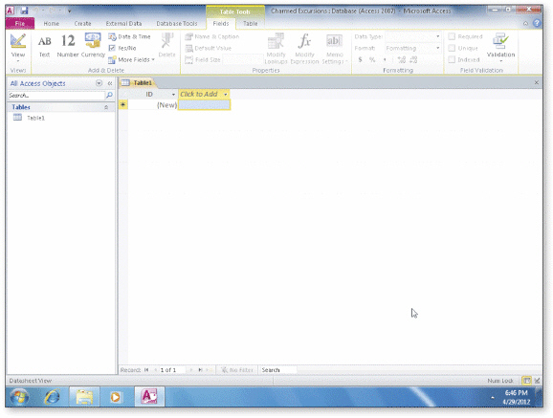The image size is (553, 418).
Task: Open Access Help question mark
Action: (x=537, y=23)
